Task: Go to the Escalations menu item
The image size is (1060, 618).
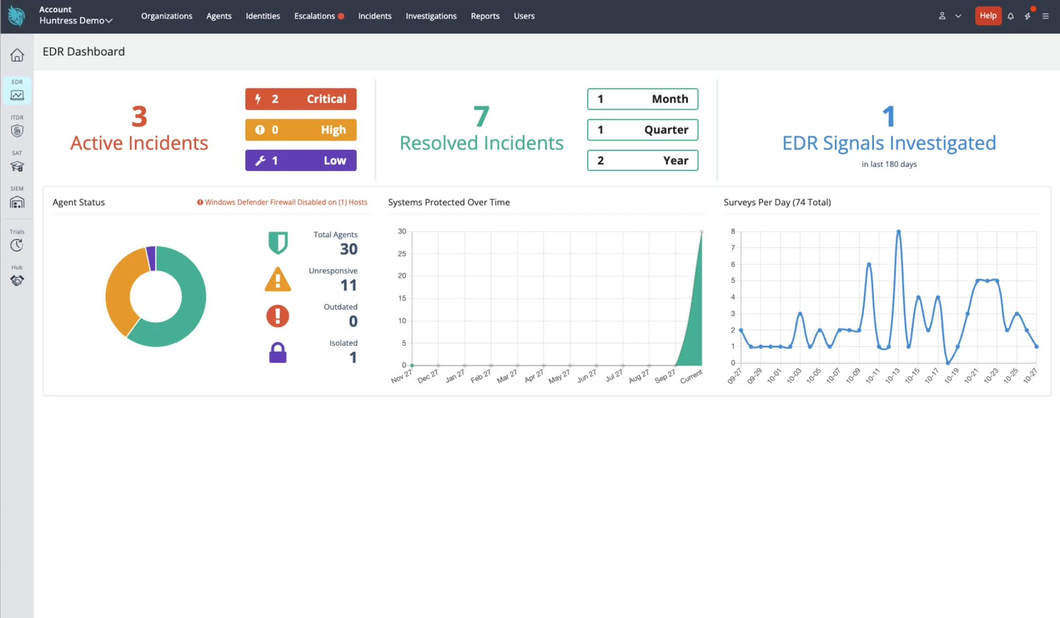Action: point(314,16)
